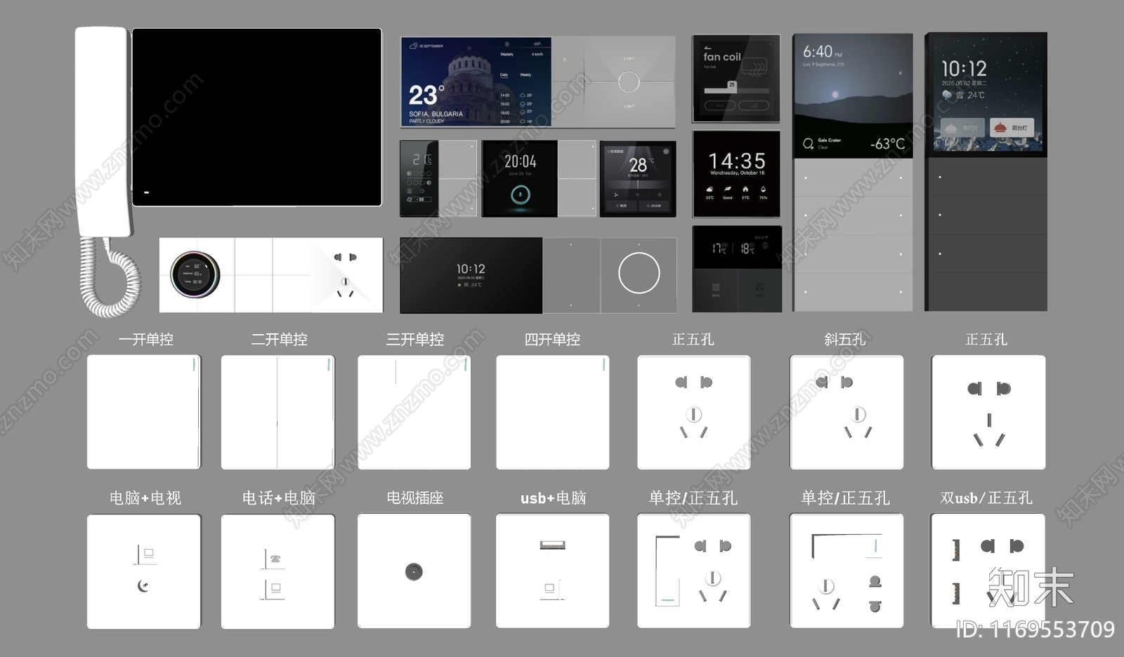This screenshot has width=1124, height=657.
Task: Tap Open button on fan coil panel
Action: pos(719,105)
